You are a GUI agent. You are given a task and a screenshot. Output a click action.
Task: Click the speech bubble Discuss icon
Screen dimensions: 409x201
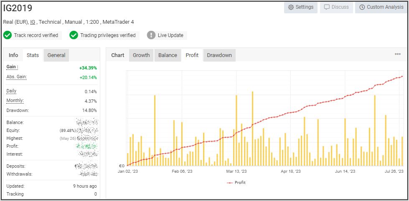[x=327, y=7]
